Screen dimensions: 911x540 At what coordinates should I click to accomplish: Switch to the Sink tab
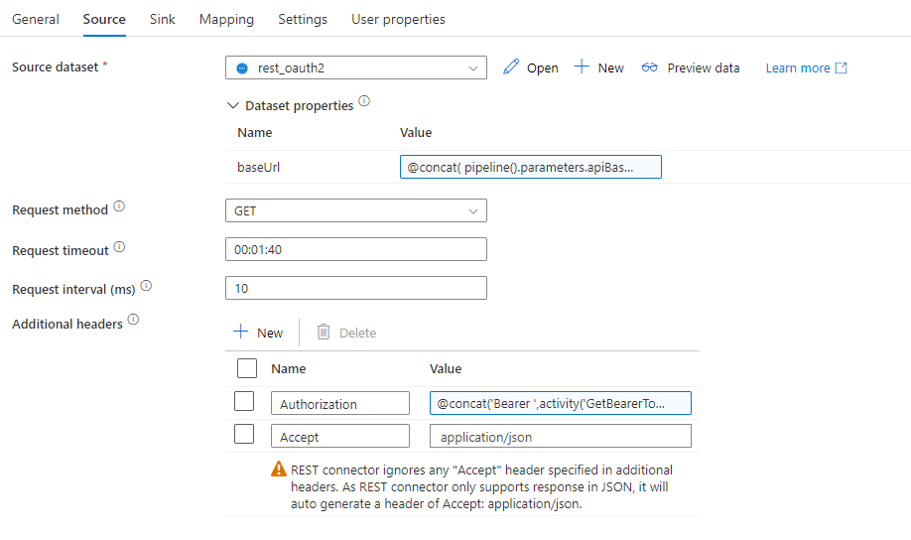tap(162, 19)
